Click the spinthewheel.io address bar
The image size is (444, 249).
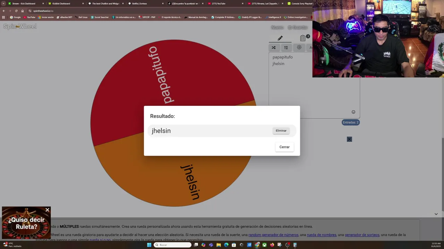click(170, 11)
